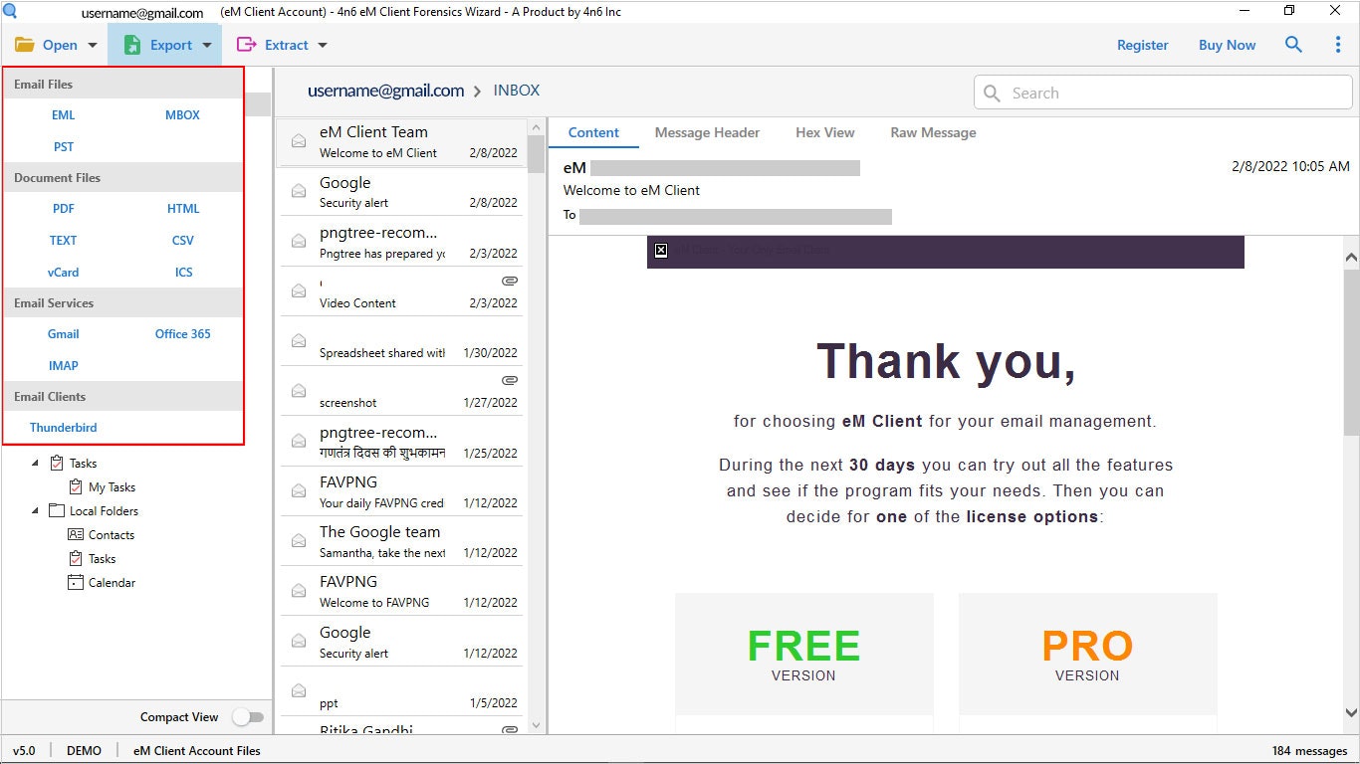Image resolution: width=1360 pixels, height=764 pixels.
Task: Click username@gmail.com in breadcrumb
Action: click(x=386, y=91)
